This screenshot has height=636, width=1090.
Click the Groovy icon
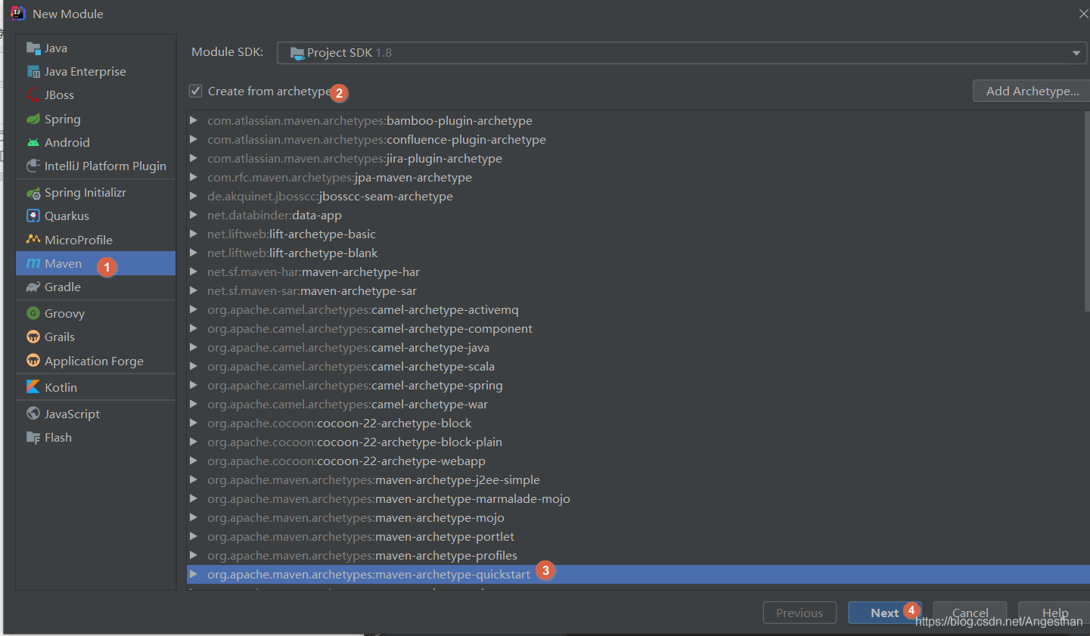pyautogui.click(x=33, y=313)
